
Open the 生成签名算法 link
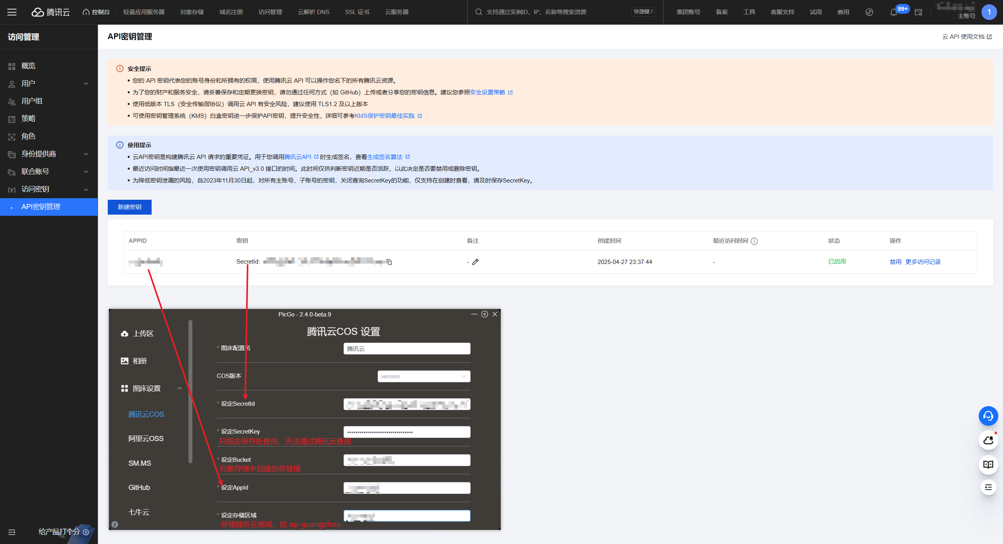pos(388,157)
